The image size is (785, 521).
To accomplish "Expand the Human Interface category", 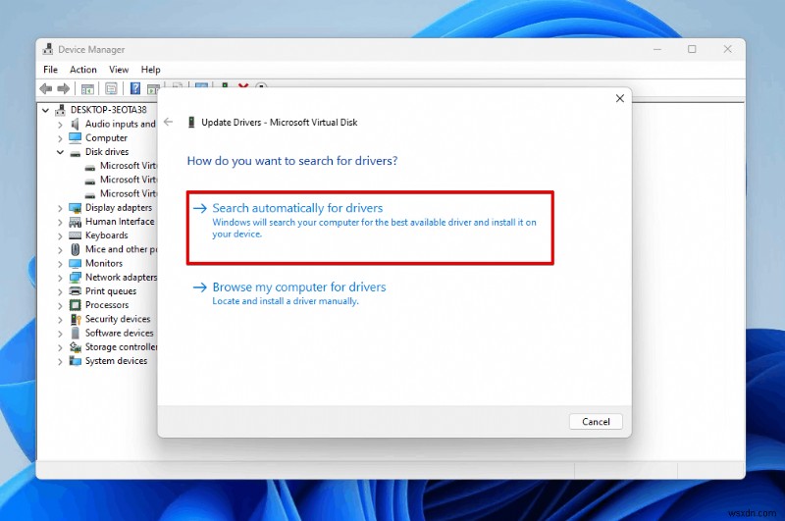I will point(60,222).
